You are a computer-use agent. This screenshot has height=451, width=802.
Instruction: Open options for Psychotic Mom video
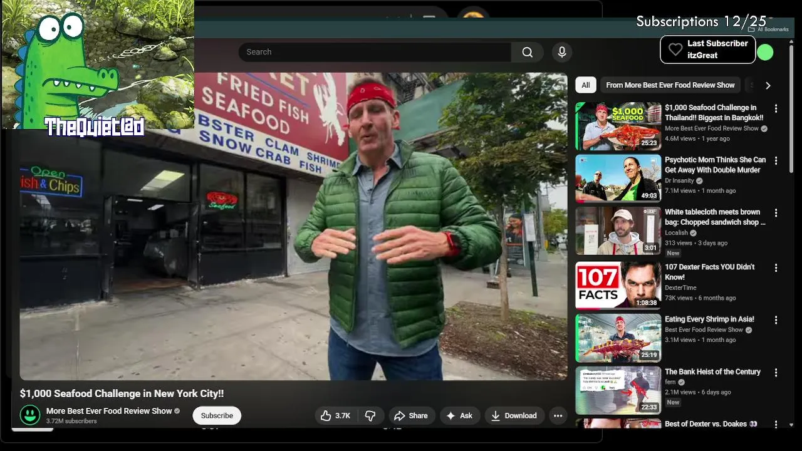pos(776,160)
